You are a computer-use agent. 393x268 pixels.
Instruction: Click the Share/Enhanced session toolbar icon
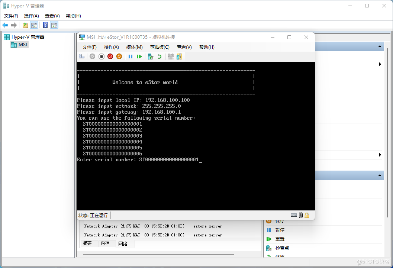[179, 56]
